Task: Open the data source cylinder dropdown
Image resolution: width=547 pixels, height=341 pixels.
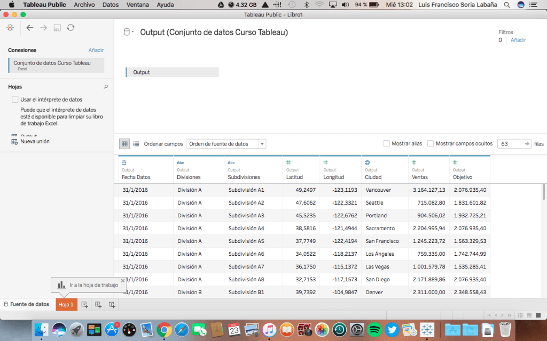Action: pos(128,32)
